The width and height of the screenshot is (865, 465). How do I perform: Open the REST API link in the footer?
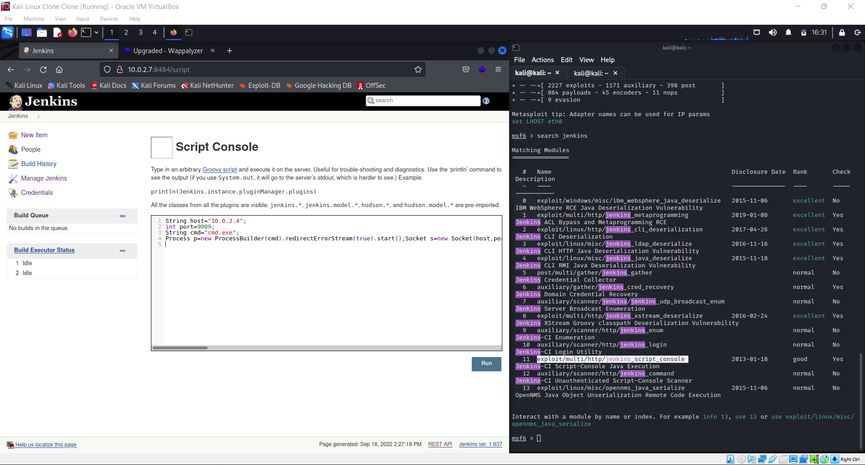pyautogui.click(x=440, y=444)
